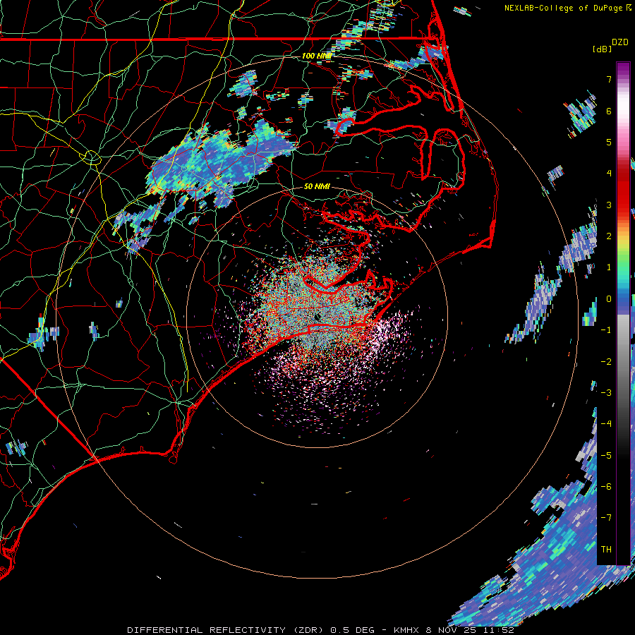
Task: Click the 3 value on color scale
Action: tap(609, 205)
